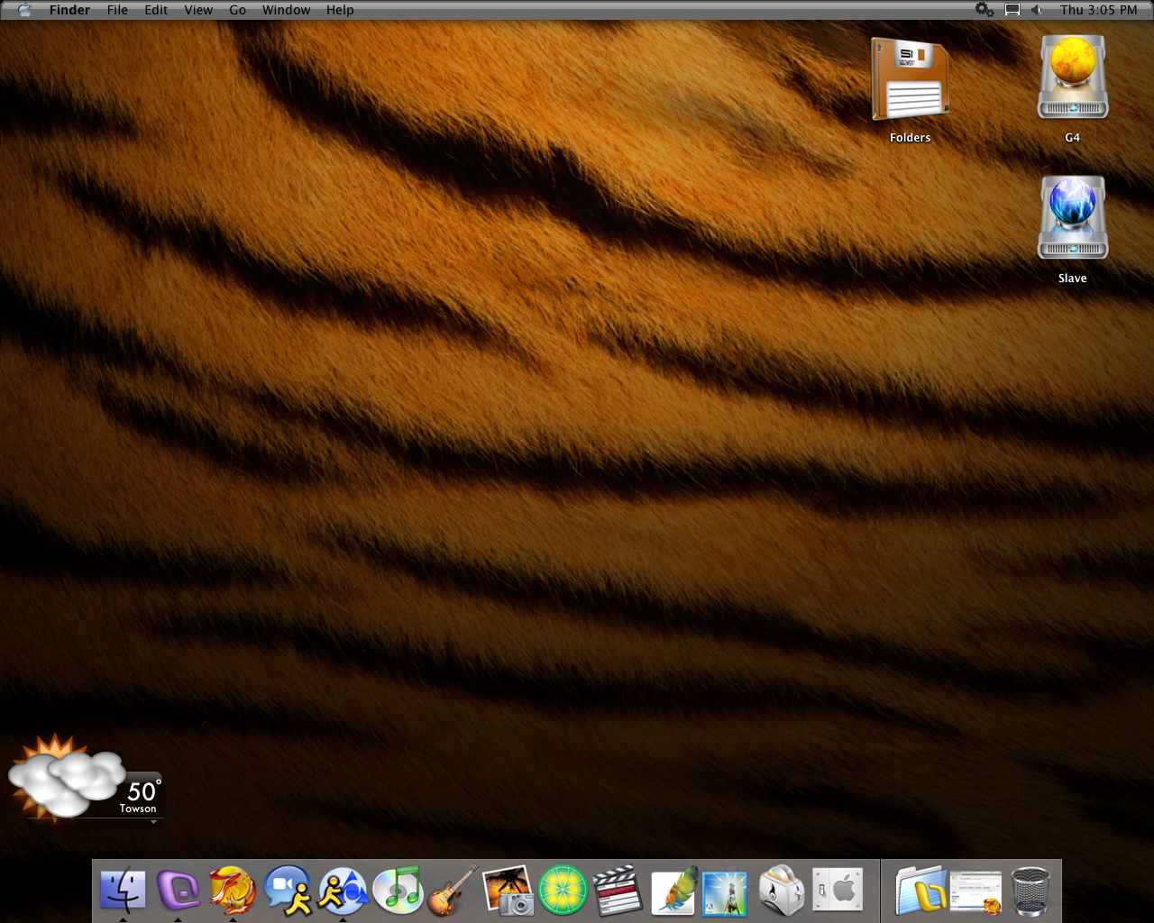The image size is (1154, 923).
Task: Open the minimized window in the dock
Action: pos(975,891)
